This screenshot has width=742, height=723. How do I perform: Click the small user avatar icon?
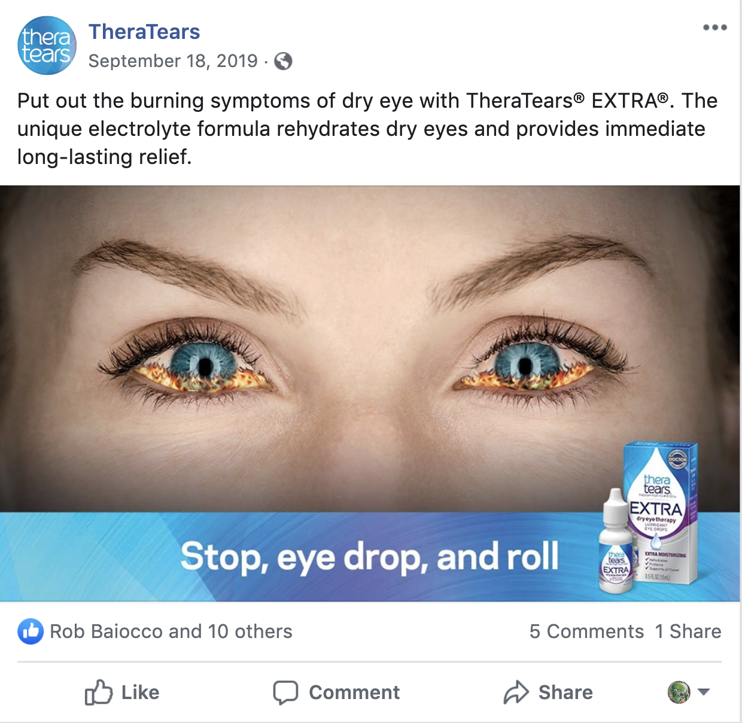tap(679, 692)
